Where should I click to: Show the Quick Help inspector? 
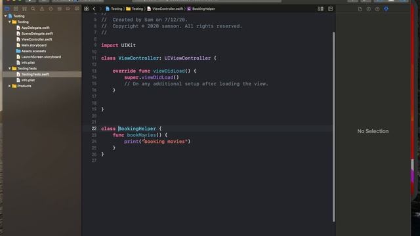tap(377, 9)
